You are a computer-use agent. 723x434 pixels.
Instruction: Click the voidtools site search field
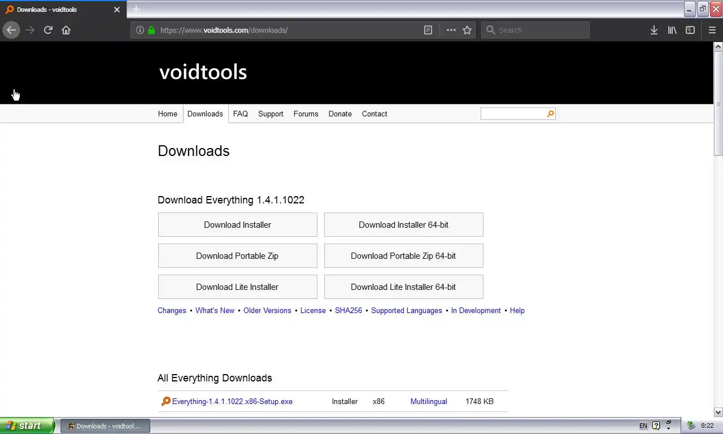click(x=513, y=114)
